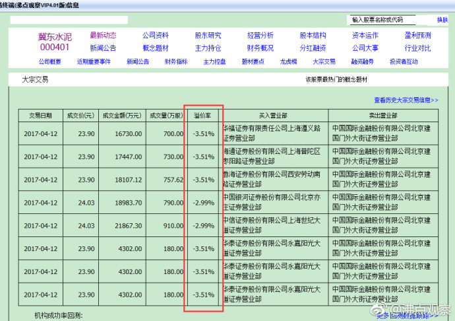Open the 最新动态 menu item
This screenshot has height=321, width=455.
(x=103, y=36)
